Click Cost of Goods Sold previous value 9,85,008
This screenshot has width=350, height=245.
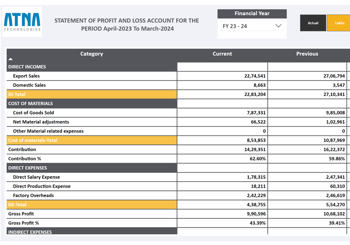pos(336,113)
